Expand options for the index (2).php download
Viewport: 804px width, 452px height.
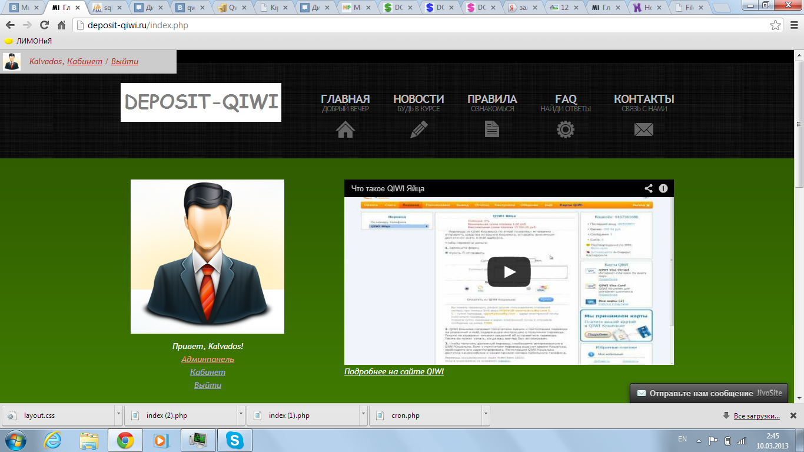coord(240,415)
